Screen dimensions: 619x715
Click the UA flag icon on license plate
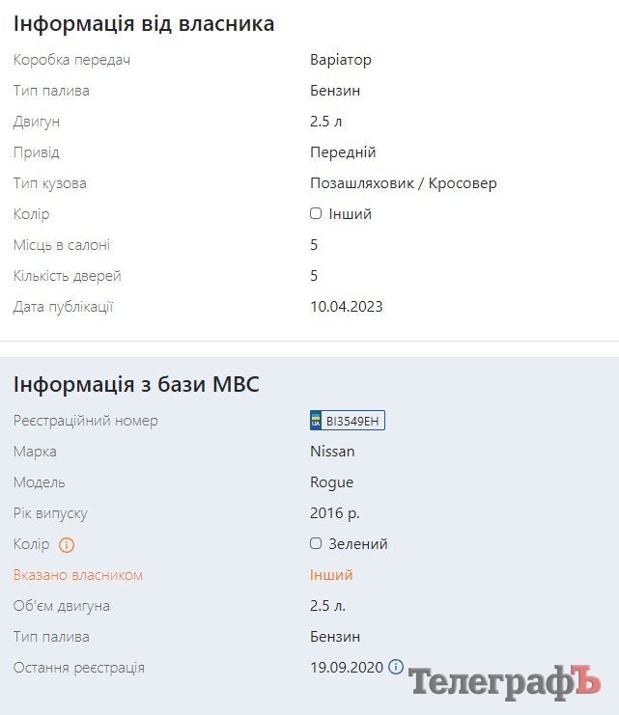(x=316, y=421)
